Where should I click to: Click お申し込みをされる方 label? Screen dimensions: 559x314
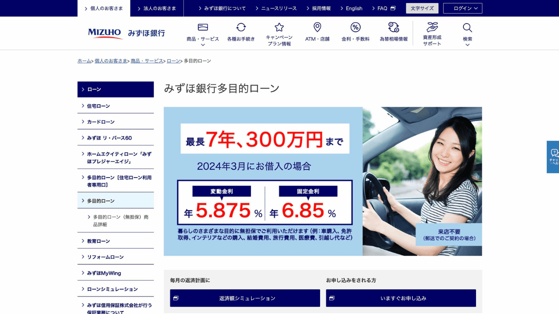click(x=351, y=280)
